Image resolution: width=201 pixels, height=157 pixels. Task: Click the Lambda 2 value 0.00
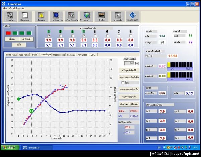pyautogui.click(x=162, y=76)
